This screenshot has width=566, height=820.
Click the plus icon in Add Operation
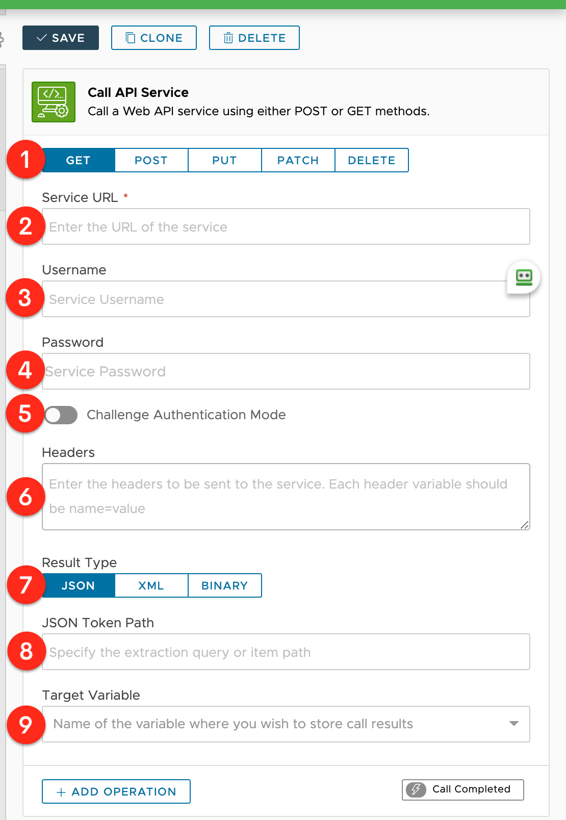point(61,792)
